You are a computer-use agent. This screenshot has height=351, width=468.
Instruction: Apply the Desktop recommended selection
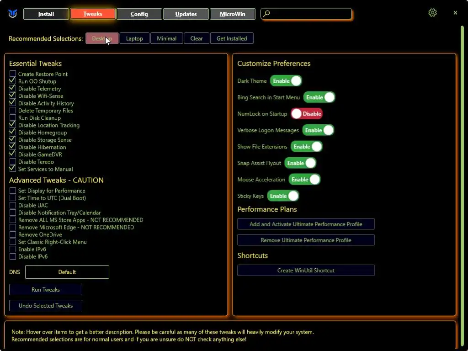(x=102, y=38)
